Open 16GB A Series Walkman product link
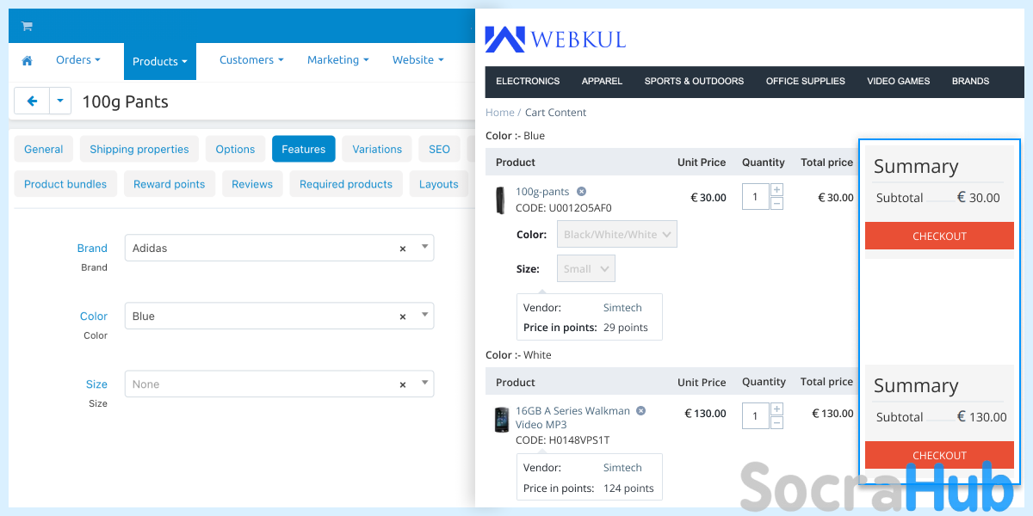Viewport: 1033px width, 516px height. coord(572,418)
